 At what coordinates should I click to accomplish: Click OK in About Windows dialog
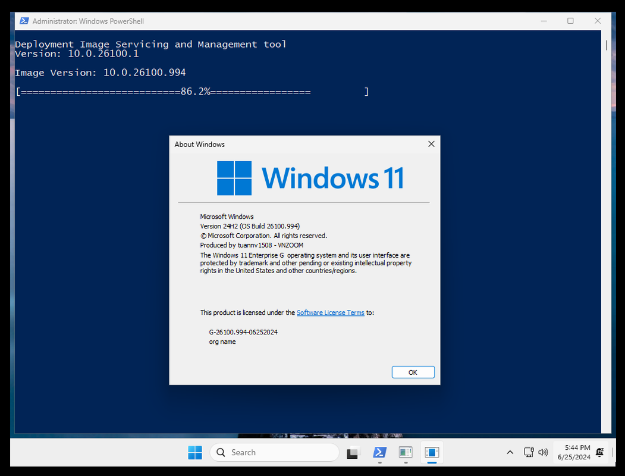pyautogui.click(x=413, y=372)
